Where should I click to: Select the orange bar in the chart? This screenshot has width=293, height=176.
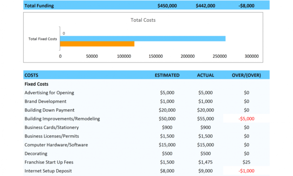(x=97, y=44)
